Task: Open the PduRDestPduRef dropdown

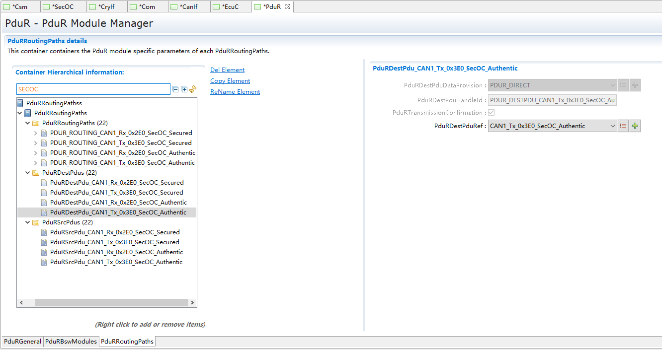Action: click(x=612, y=126)
